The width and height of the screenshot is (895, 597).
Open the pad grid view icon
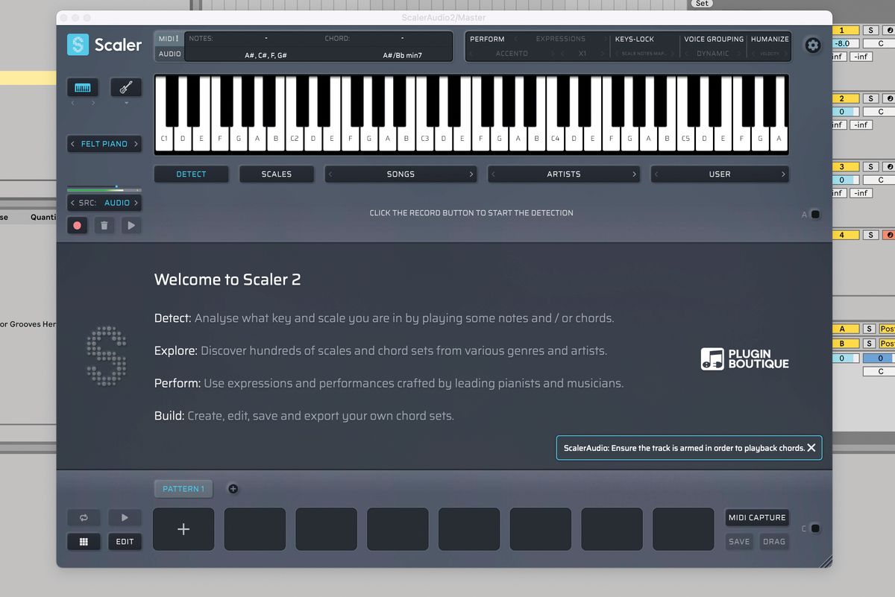tap(84, 542)
